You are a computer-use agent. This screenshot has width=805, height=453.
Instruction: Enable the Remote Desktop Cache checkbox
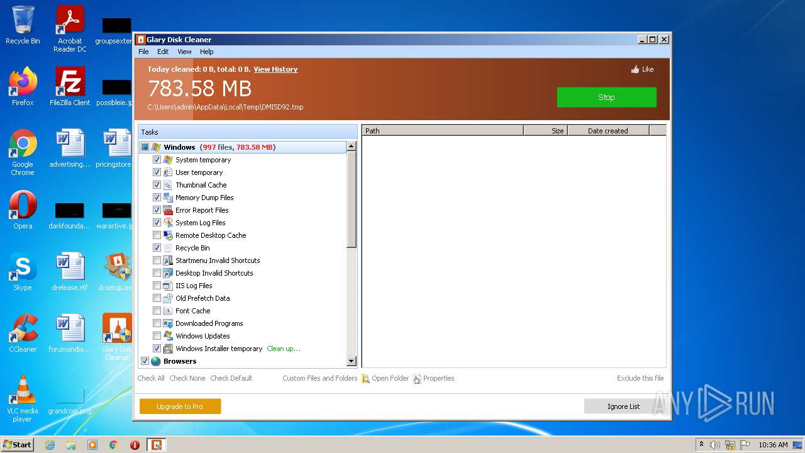pyautogui.click(x=157, y=235)
